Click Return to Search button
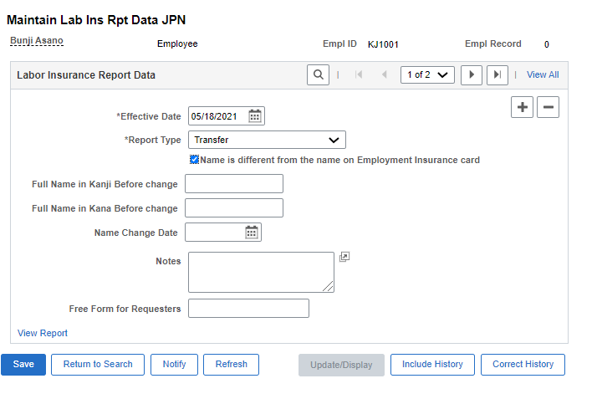Viewport: 597px width, 399px height. 98,365
